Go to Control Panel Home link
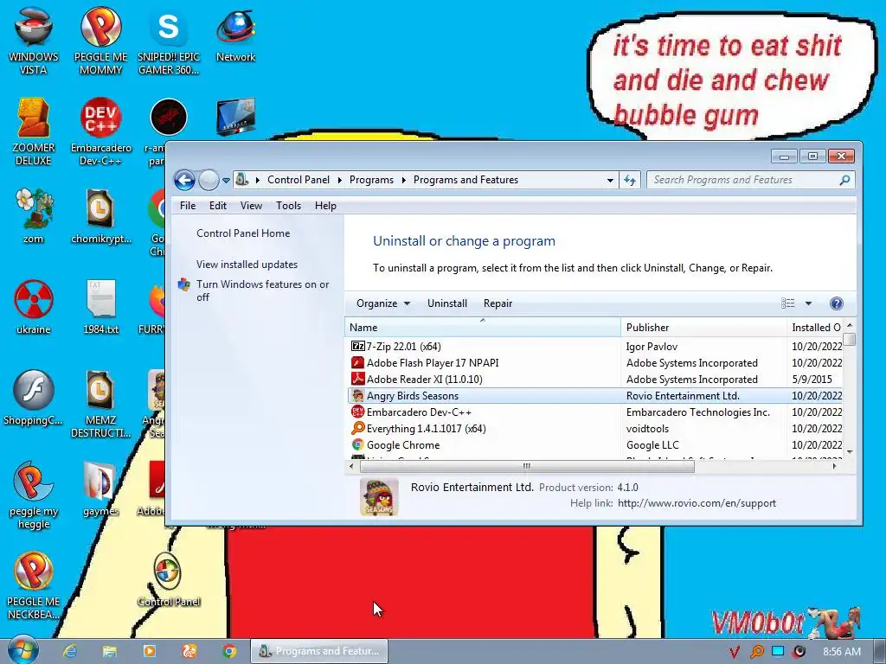The width and height of the screenshot is (886, 664). (x=243, y=233)
